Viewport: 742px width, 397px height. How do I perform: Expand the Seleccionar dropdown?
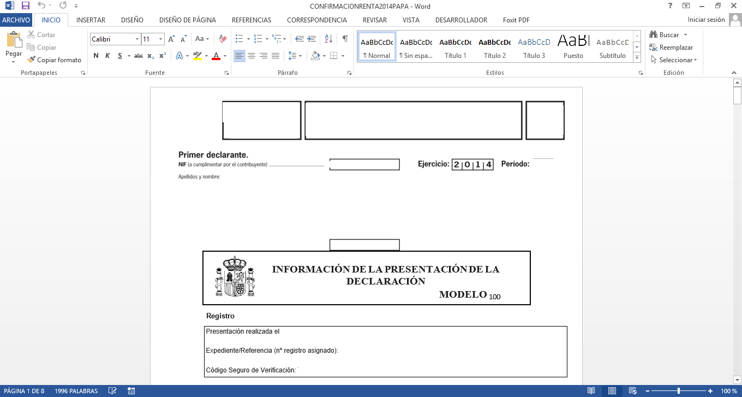pyautogui.click(x=696, y=60)
